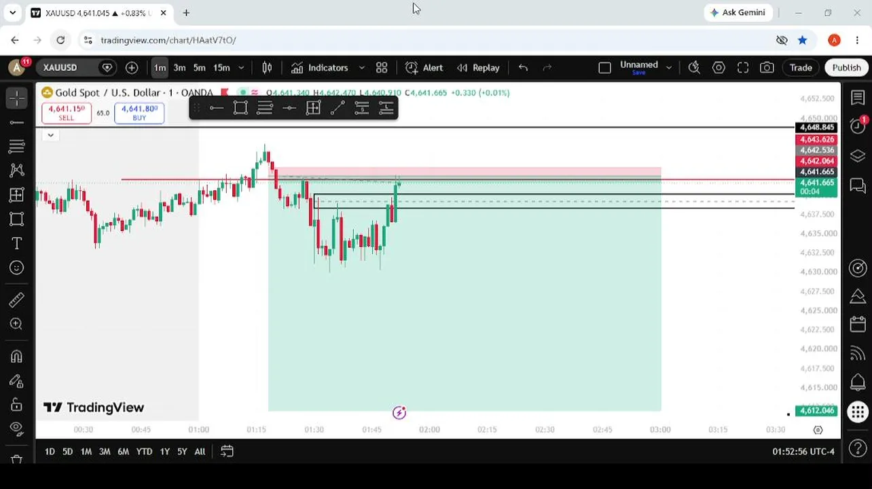Viewport: 872px width, 489px height.
Task: Reload the page in the browser
Action: (60, 40)
